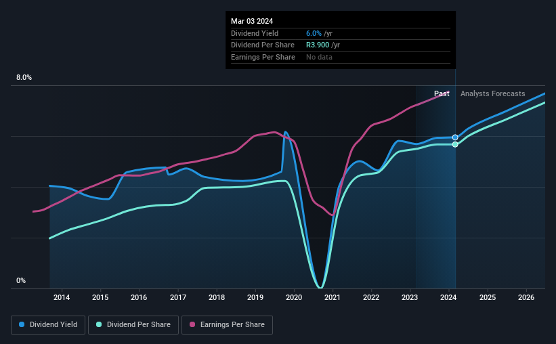Screen dimensions: 556x344
Task: Click the 6.0% dividend yield value
Action: 314,33
